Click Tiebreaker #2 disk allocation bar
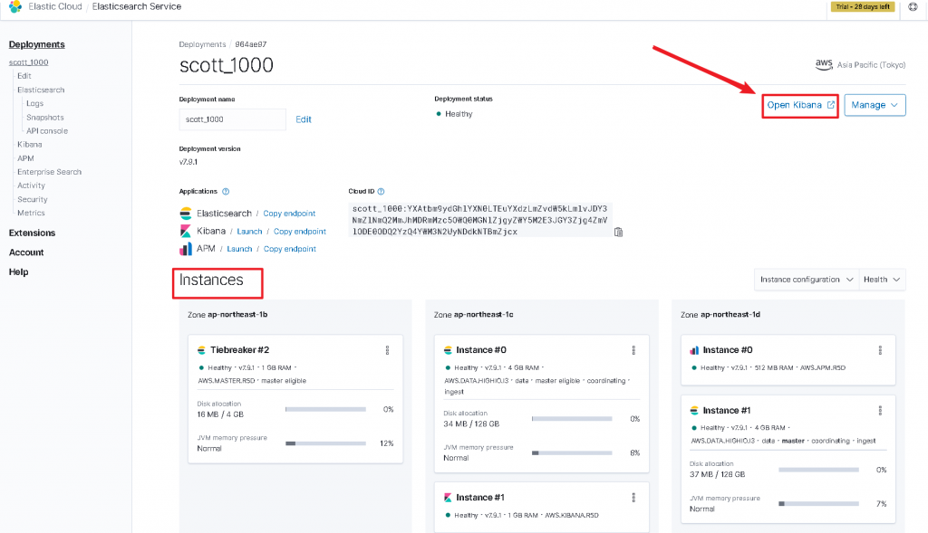Viewport: 928px width, 533px height. (325, 409)
